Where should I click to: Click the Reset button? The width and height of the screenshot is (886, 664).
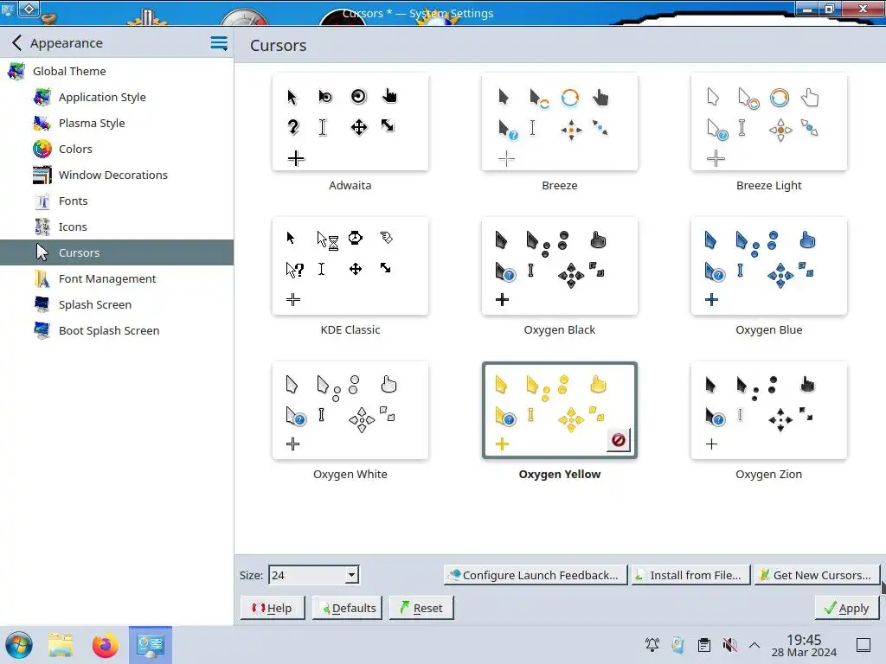(421, 608)
